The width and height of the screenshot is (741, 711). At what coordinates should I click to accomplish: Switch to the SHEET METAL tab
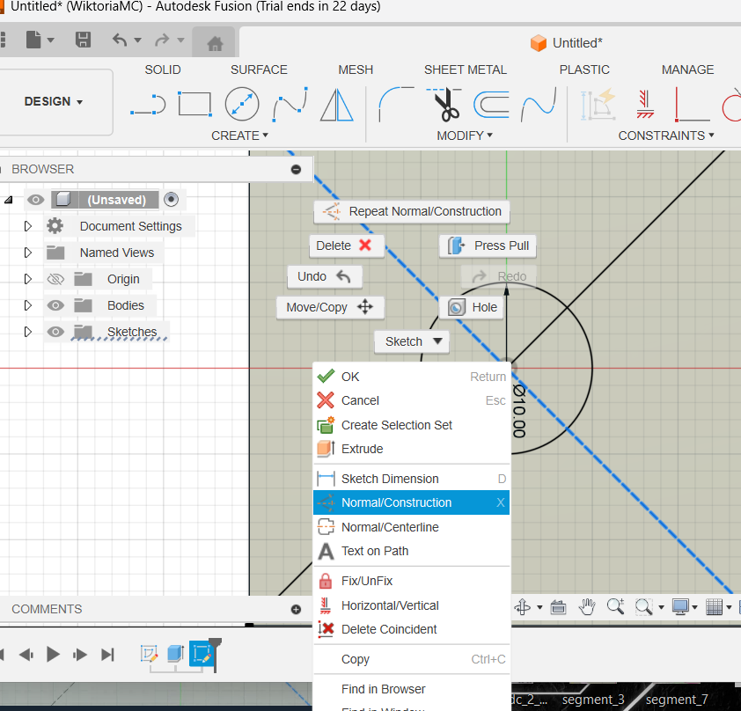[x=465, y=70]
